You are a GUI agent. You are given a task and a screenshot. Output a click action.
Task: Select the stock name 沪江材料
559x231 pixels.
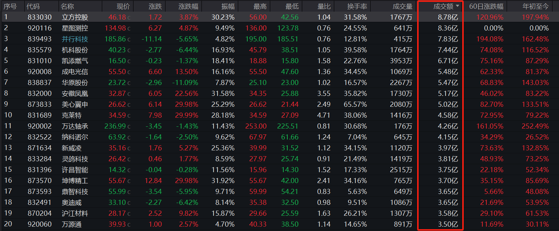pyautogui.click(x=75, y=213)
